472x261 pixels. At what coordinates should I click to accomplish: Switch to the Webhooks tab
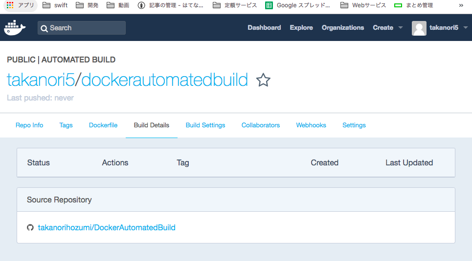click(x=311, y=125)
